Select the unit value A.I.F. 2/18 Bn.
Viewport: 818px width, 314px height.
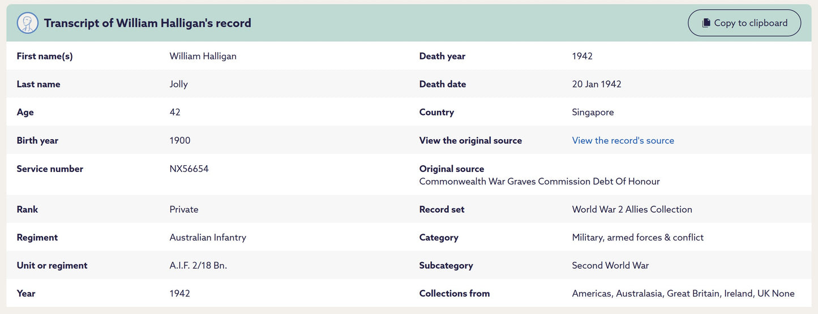point(198,265)
